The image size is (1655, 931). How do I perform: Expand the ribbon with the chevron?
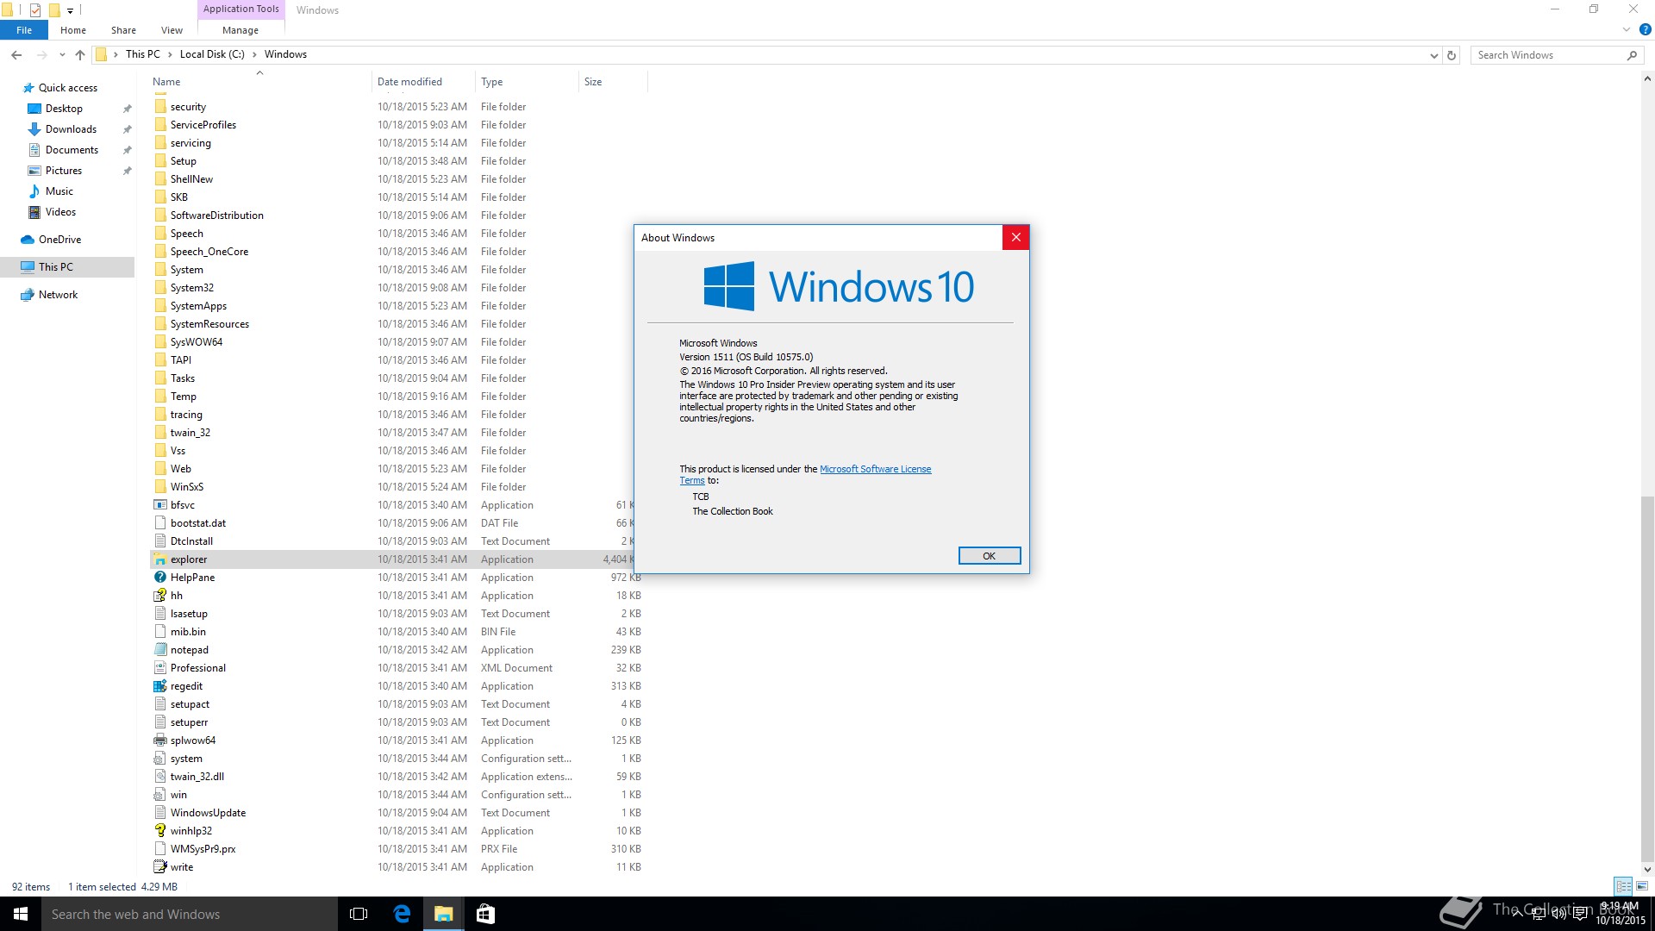tap(1627, 29)
